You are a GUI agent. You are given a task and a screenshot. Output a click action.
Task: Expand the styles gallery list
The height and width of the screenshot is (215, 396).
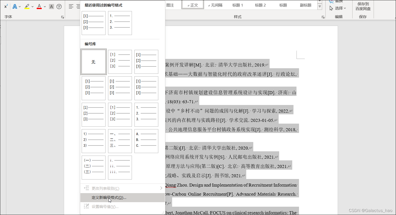(x=320, y=7)
